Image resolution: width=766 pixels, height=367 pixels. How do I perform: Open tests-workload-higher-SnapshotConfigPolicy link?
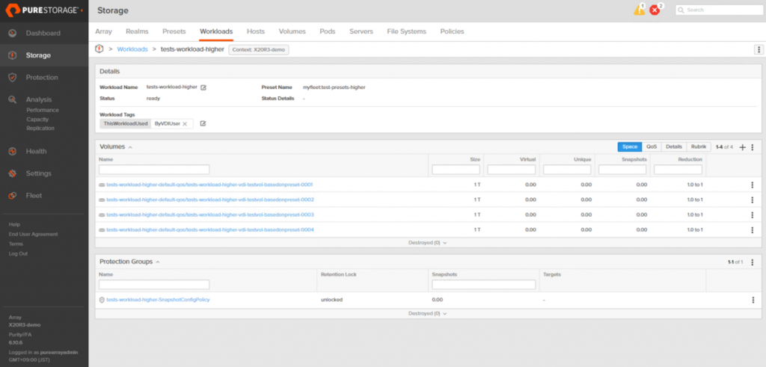[x=158, y=300]
